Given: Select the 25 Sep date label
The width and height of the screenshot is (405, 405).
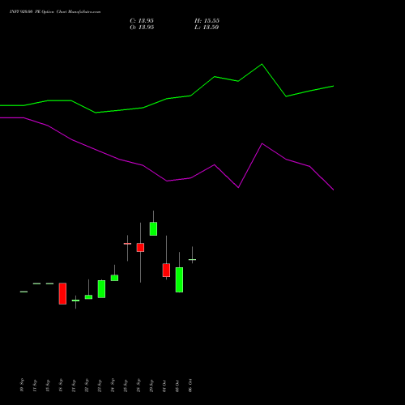Looking at the screenshot, I should coord(126,386).
